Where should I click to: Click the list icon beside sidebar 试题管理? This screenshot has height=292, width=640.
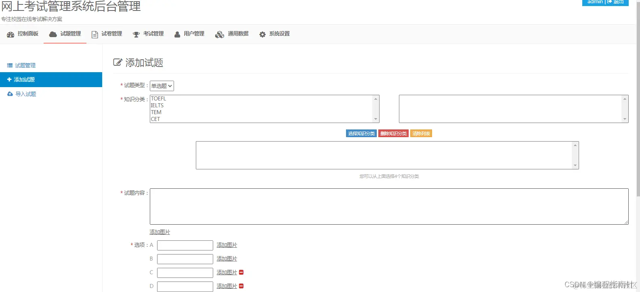click(10, 65)
